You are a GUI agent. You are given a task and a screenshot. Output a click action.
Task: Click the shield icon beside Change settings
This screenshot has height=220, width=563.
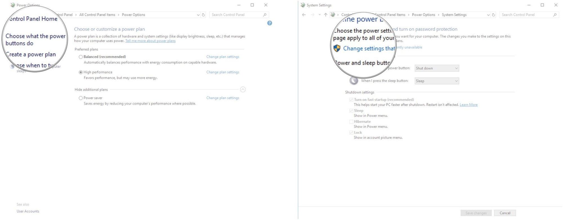[337, 48]
